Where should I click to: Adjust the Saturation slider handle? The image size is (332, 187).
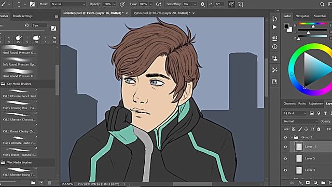pos(308,33)
